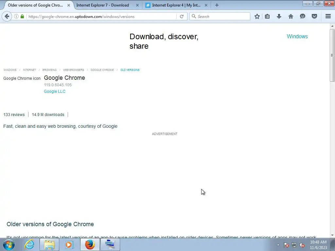Screen dimensions: 335x251
Task: Click the Google Chrome icon placeholder
Action: (x=22, y=78)
